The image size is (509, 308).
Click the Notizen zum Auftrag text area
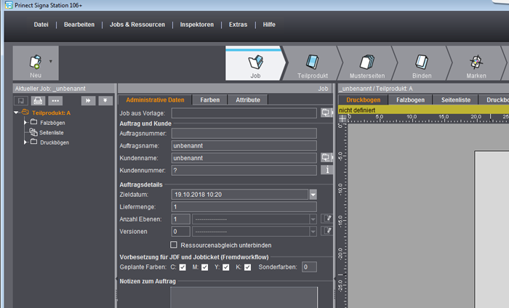[x=244, y=297]
